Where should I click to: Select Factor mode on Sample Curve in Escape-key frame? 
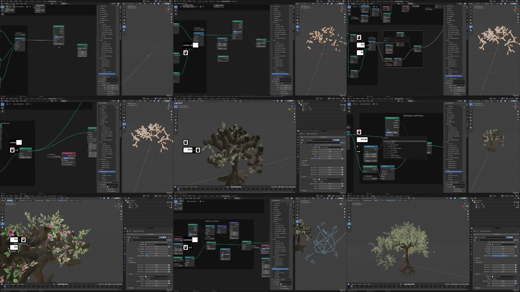coord(389,132)
